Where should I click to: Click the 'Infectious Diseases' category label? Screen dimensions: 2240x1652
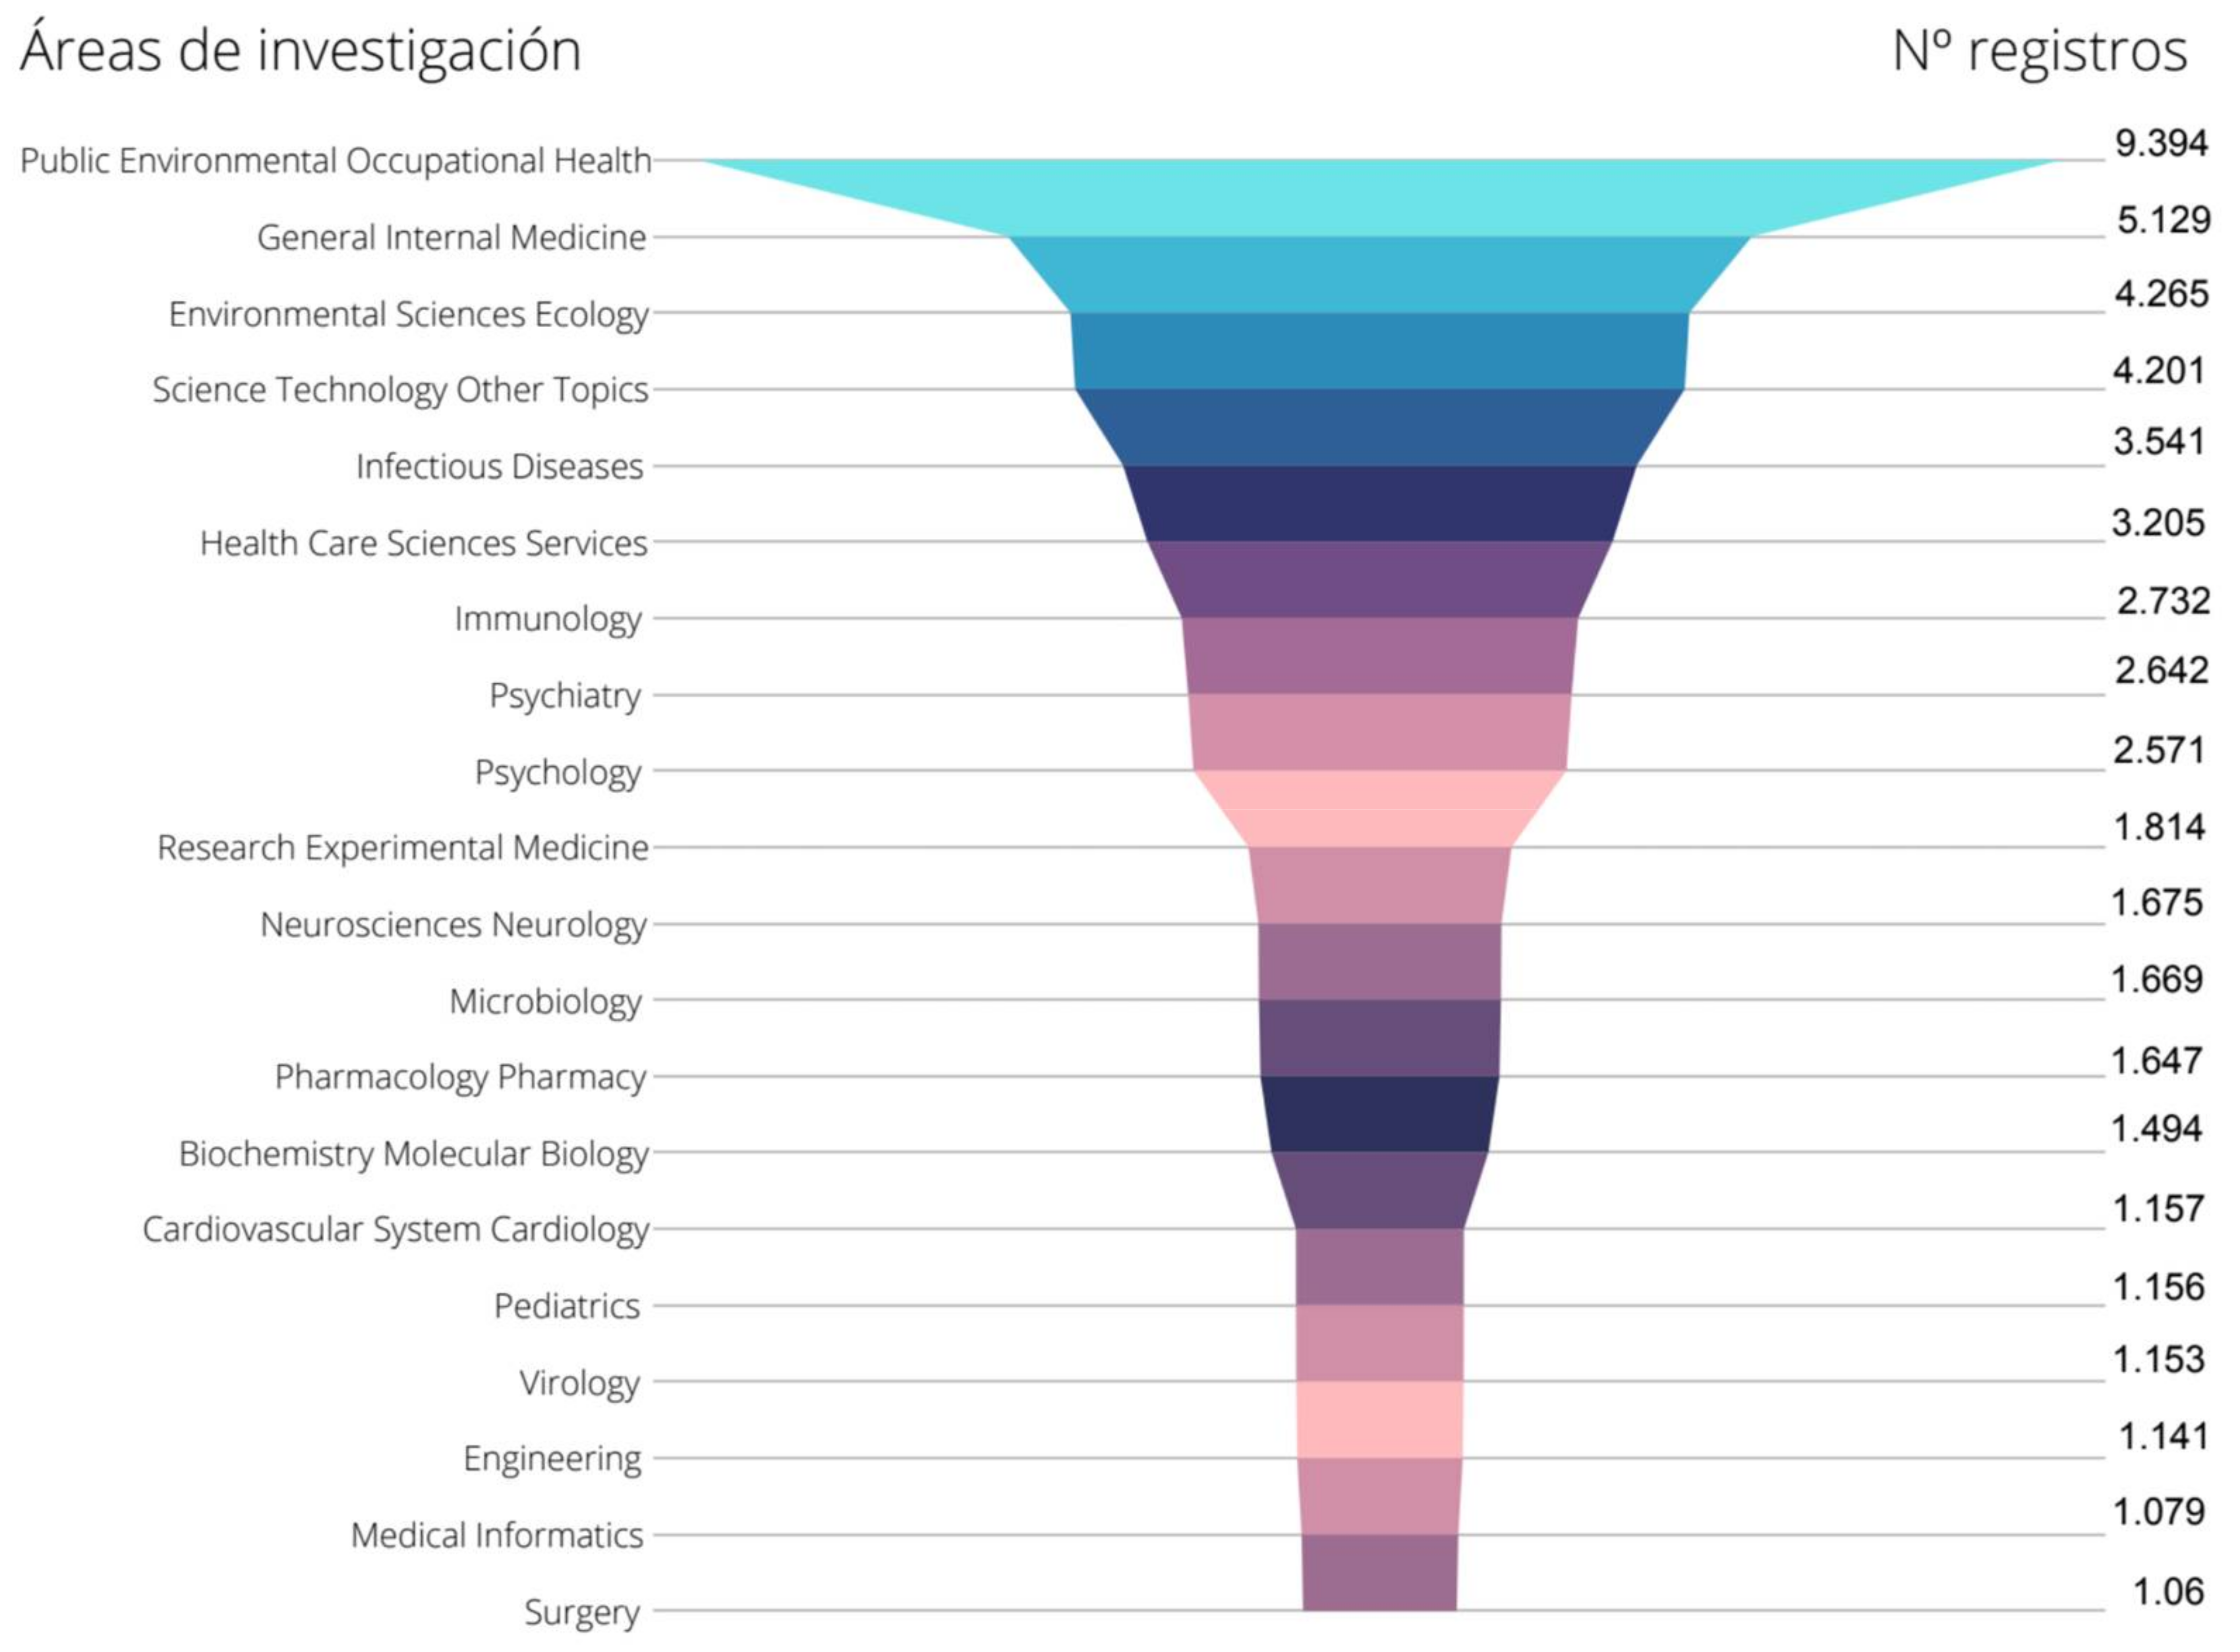tap(499, 466)
